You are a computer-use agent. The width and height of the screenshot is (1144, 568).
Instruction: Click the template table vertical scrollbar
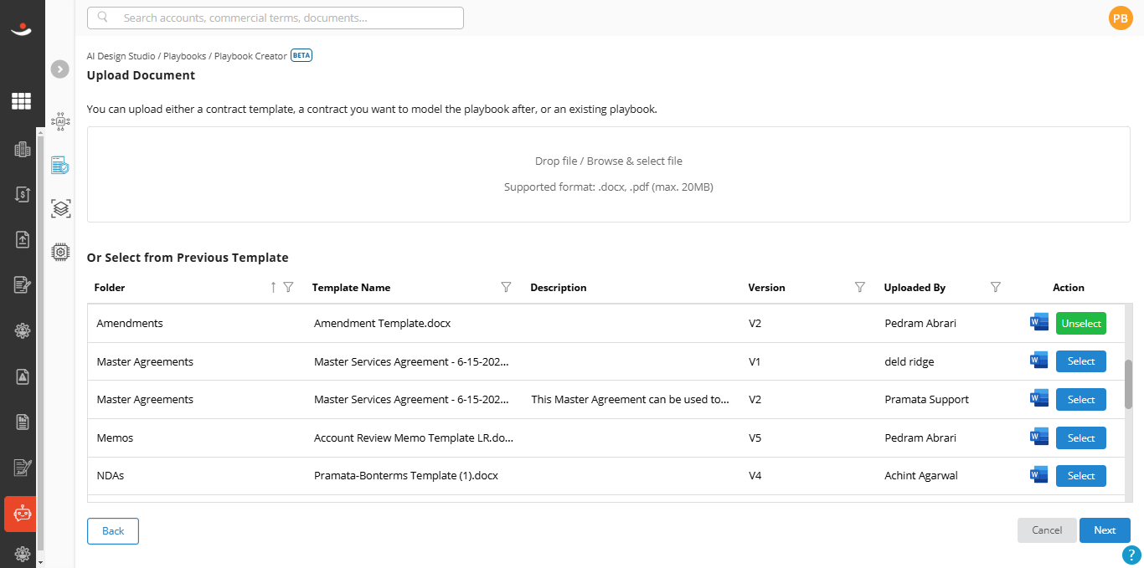click(1128, 385)
